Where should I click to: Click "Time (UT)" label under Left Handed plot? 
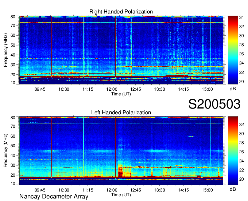click(x=121, y=195)
